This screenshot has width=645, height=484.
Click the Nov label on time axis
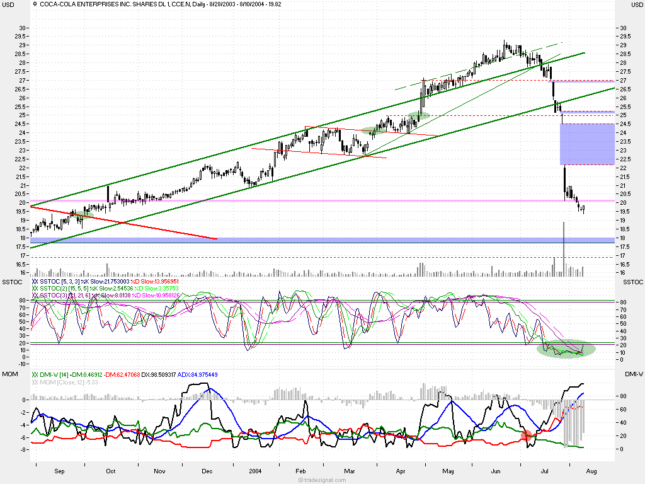coord(159,471)
